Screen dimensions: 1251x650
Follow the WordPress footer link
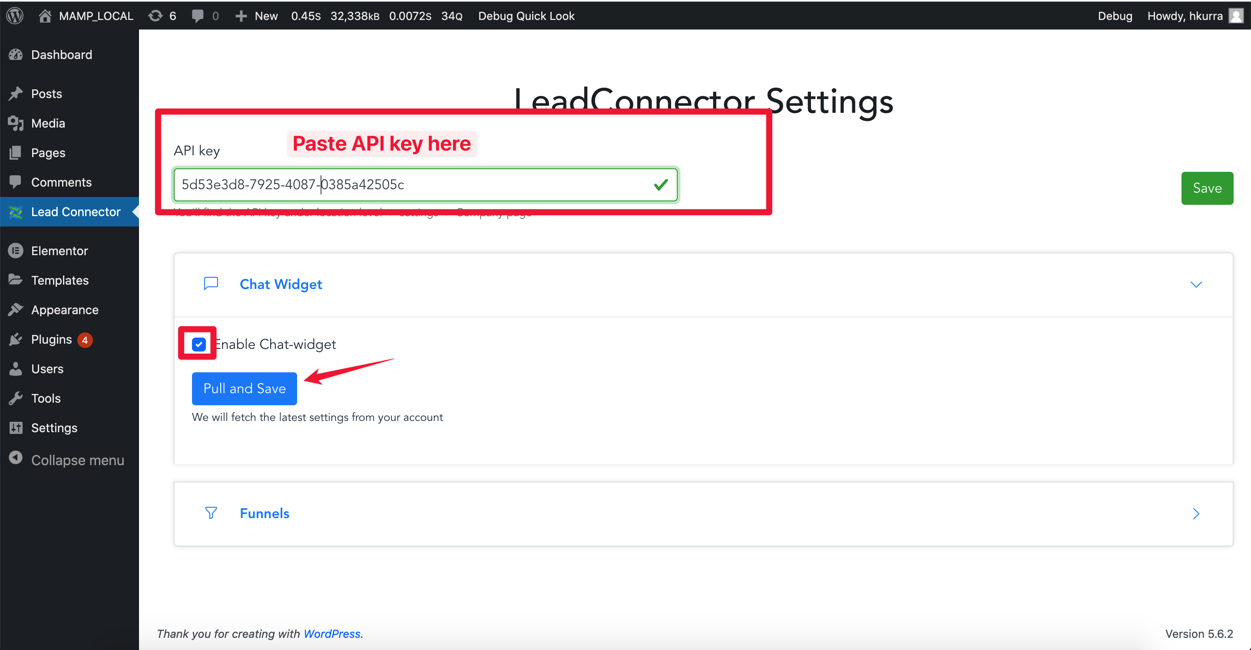(332, 634)
